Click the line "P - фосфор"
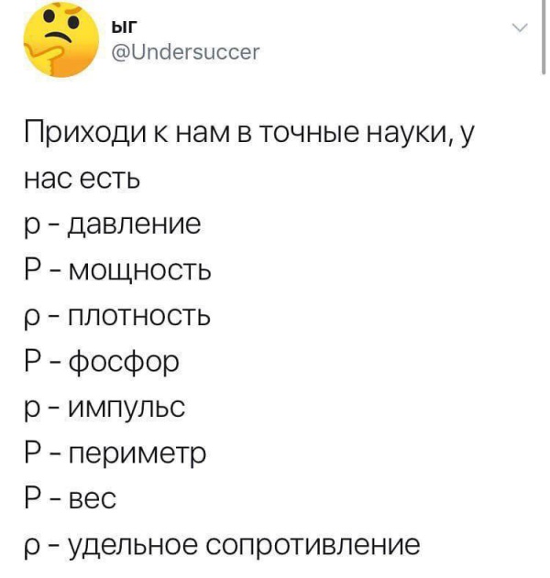Image resolution: width=550 pixels, height=578 pixels. tap(102, 363)
